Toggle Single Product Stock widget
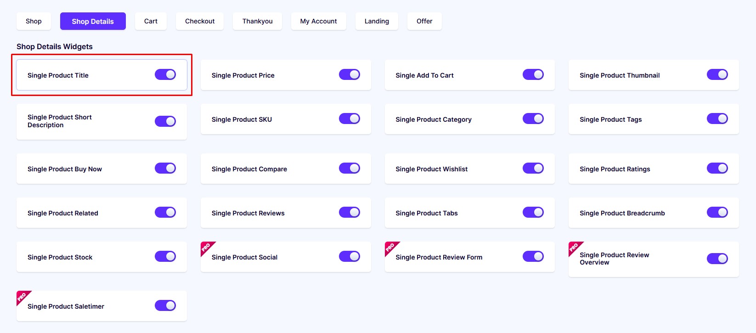756x333 pixels. coord(165,256)
